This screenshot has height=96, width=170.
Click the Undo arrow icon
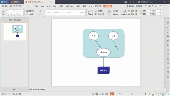pos(24,6)
